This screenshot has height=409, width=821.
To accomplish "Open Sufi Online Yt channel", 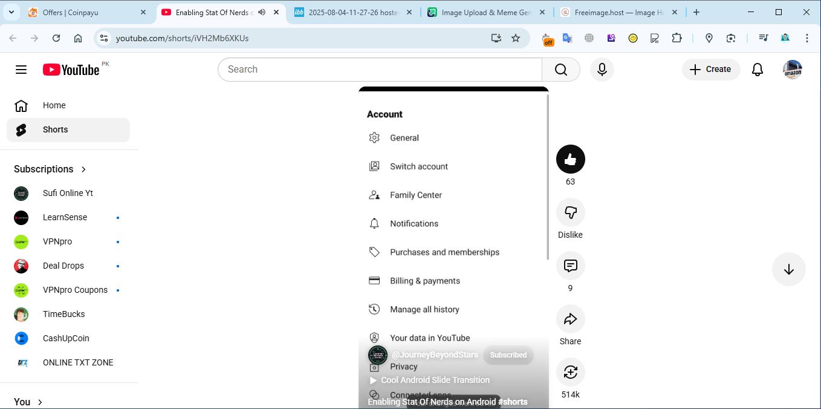I will tap(68, 193).
